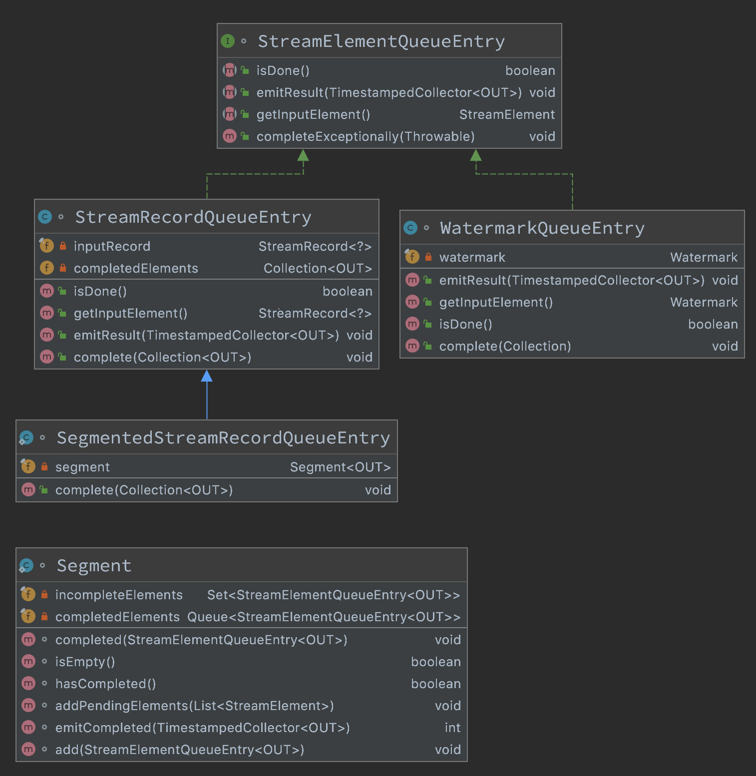756x776 pixels.
Task: Click the watermark field icon
Action: tap(411, 257)
